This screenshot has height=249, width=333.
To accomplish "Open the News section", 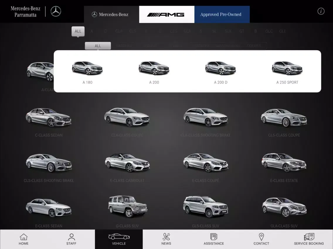I will (166, 239).
